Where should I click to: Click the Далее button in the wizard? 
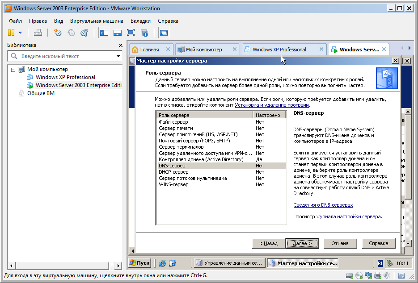[x=302, y=243]
